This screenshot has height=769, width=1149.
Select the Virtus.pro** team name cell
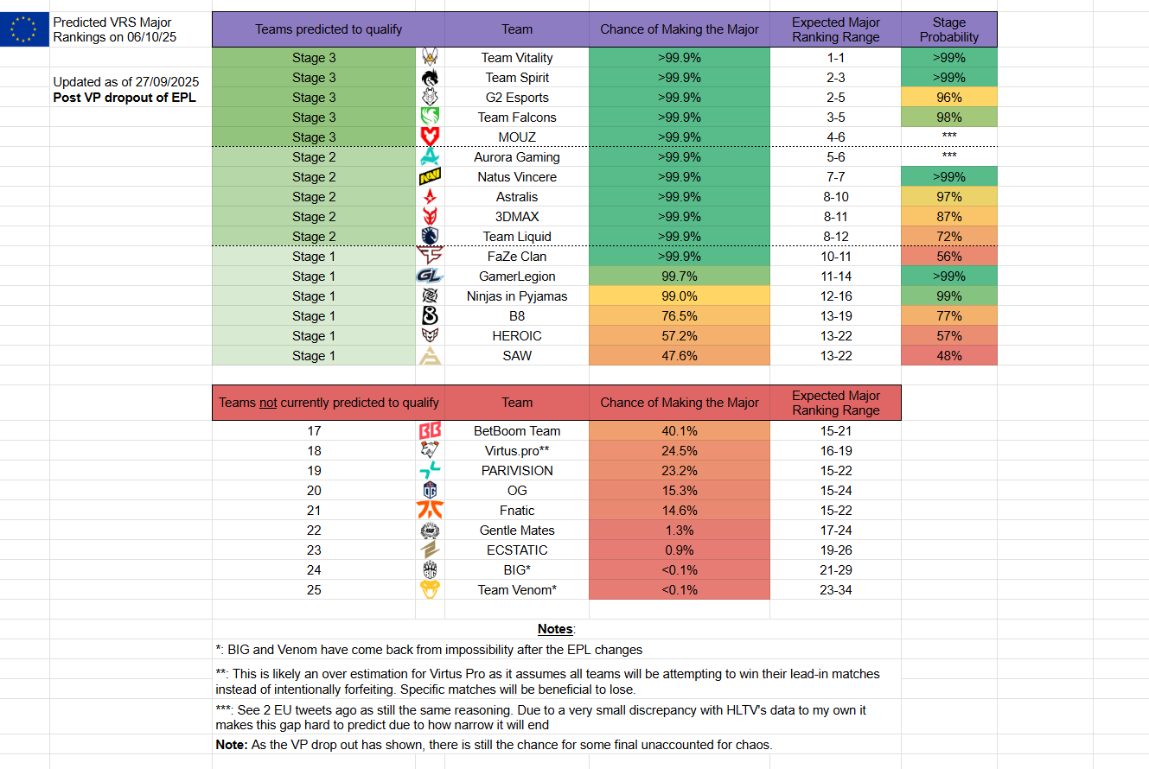pos(517,451)
